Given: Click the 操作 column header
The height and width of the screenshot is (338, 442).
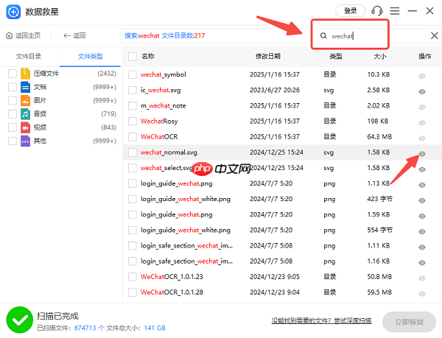Looking at the screenshot, I should tap(424, 56).
